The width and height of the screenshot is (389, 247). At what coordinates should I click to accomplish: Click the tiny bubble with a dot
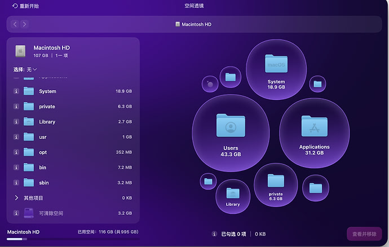pyautogui.click(x=210, y=84)
